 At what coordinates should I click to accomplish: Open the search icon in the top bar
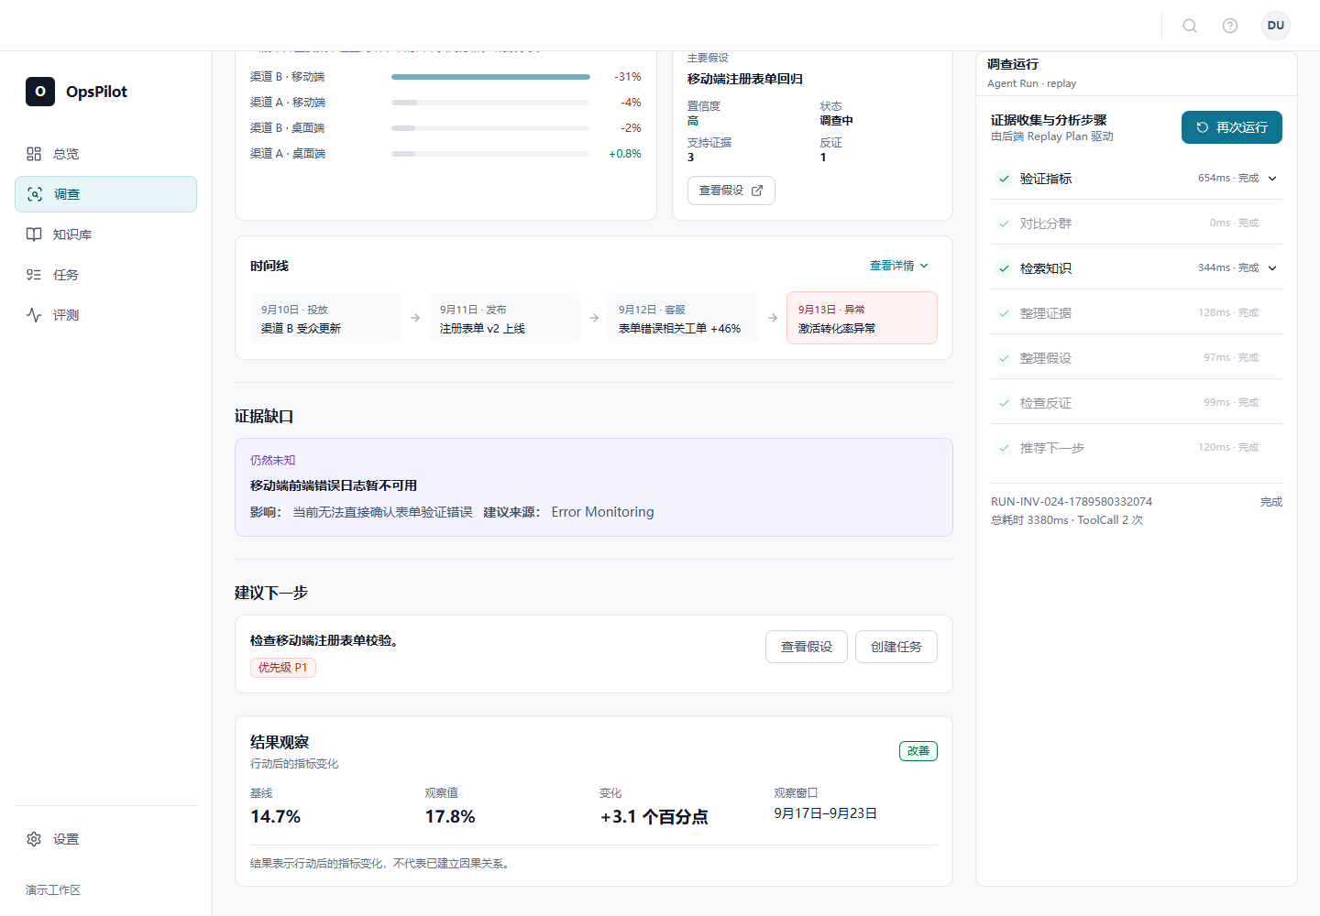[1190, 26]
